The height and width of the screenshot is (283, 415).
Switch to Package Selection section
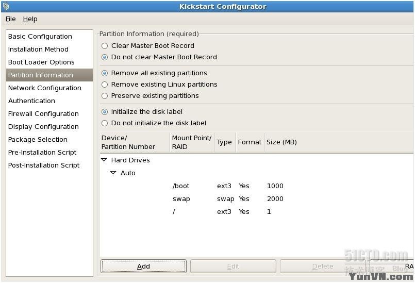pos(38,140)
